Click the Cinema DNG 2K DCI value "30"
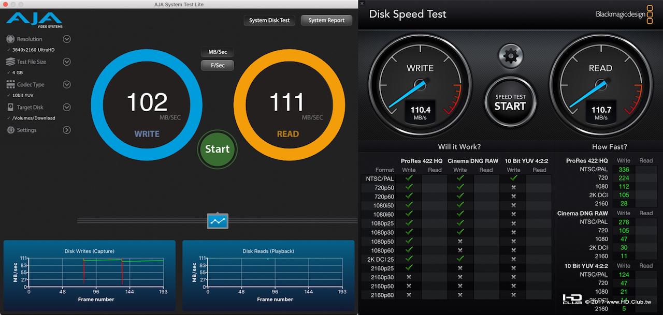This screenshot has height=315, width=663. (624, 248)
